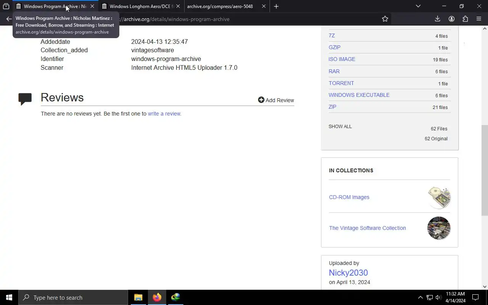Show hidden system tray icons
The width and height of the screenshot is (488, 305).
pyautogui.click(x=420, y=297)
